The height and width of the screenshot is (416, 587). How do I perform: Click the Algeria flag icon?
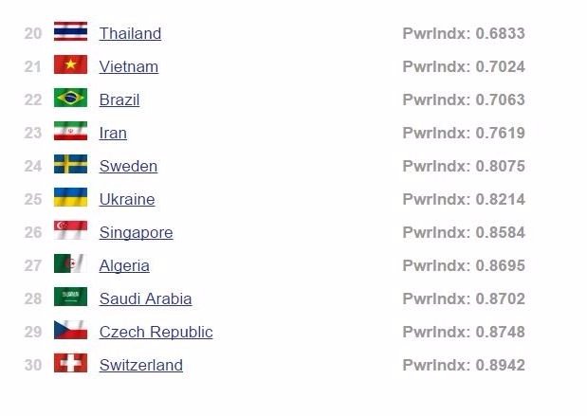pyautogui.click(x=70, y=264)
